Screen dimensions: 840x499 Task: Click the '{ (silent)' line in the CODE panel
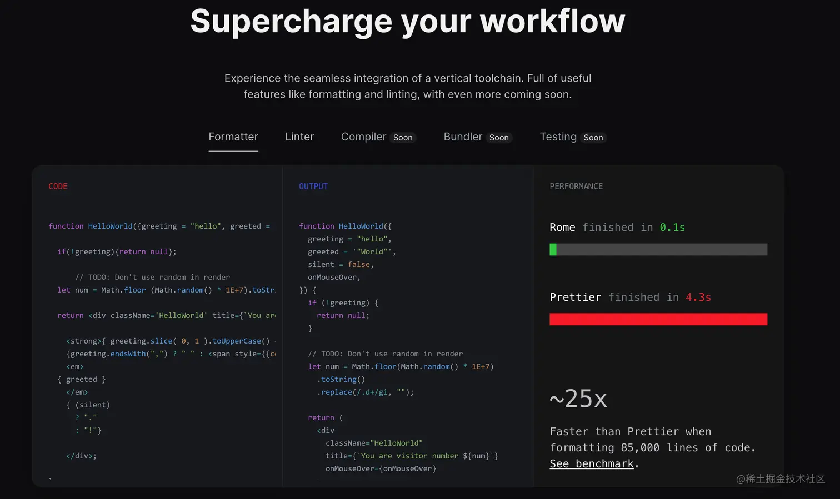[x=88, y=405]
